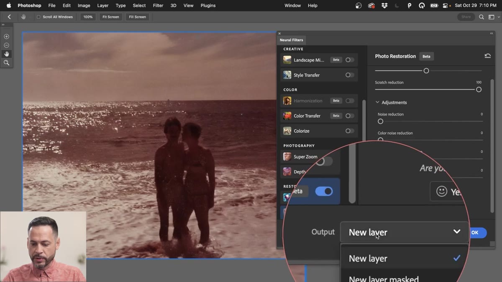This screenshot has height=282, width=502.
Task: Open the workspace switcher dropdown chevron
Action: (499, 17)
